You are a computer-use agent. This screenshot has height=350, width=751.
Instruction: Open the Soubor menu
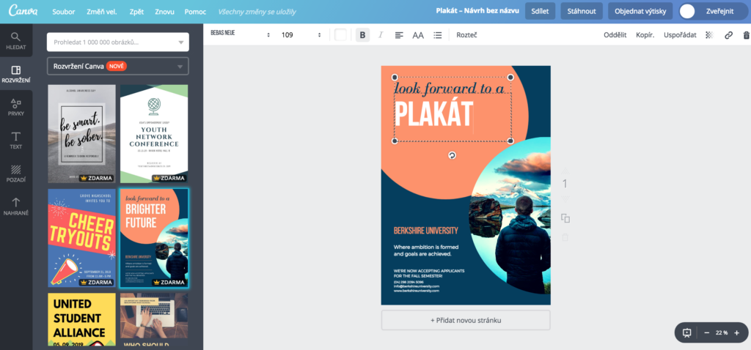[64, 12]
